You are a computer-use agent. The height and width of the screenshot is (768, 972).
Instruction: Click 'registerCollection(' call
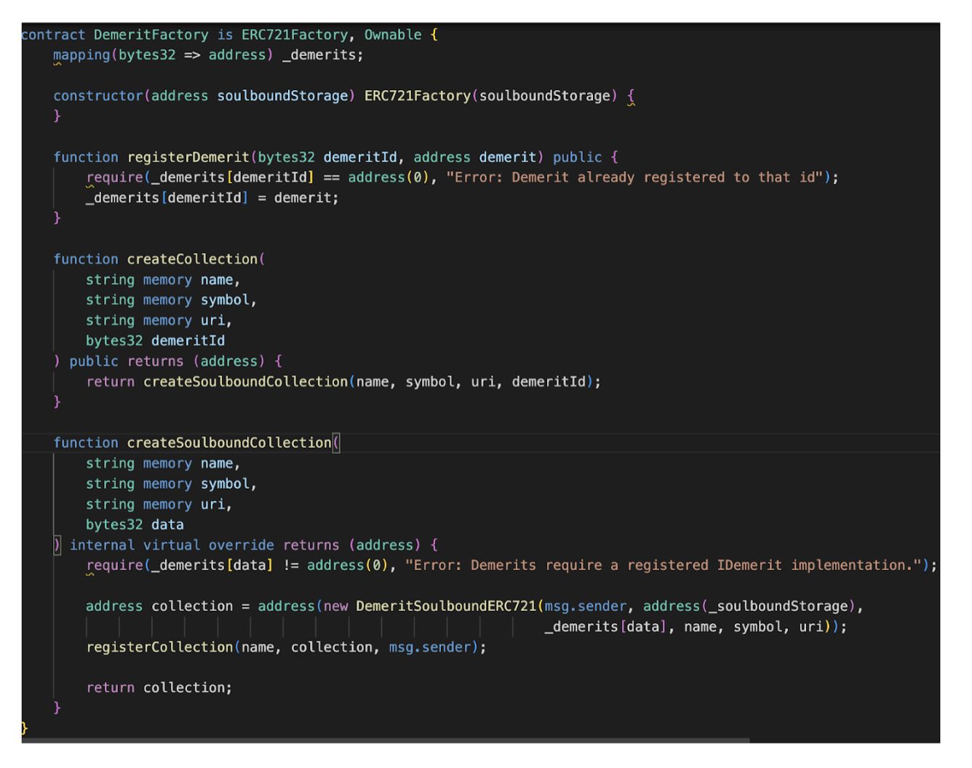click(x=164, y=647)
